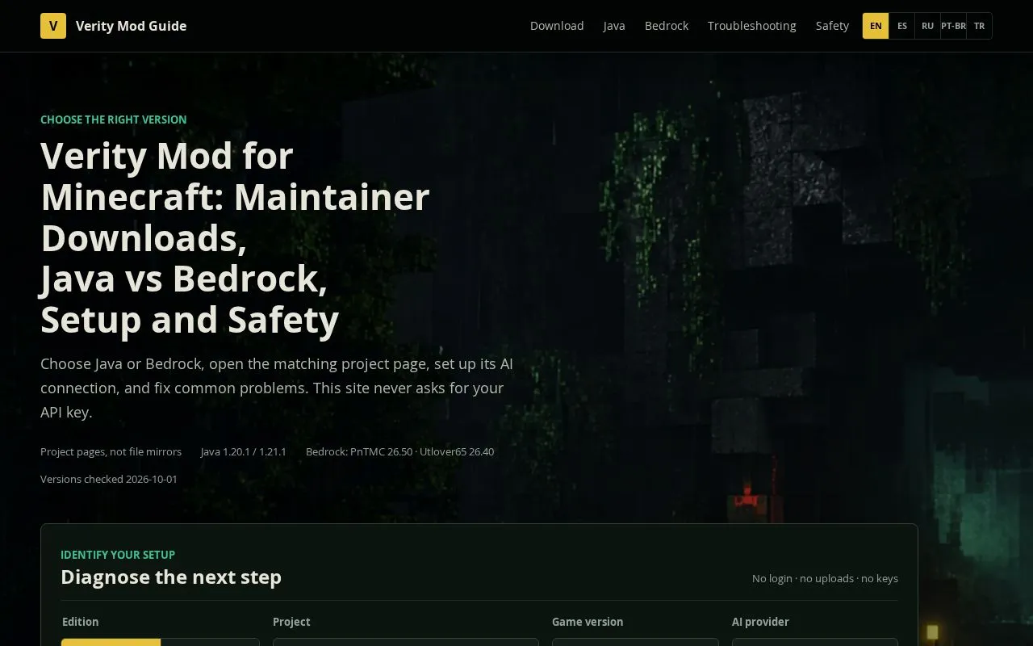This screenshot has width=1033, height=646.
Task: Click the yellow V logo icon
Action: [x=53, y=26]
